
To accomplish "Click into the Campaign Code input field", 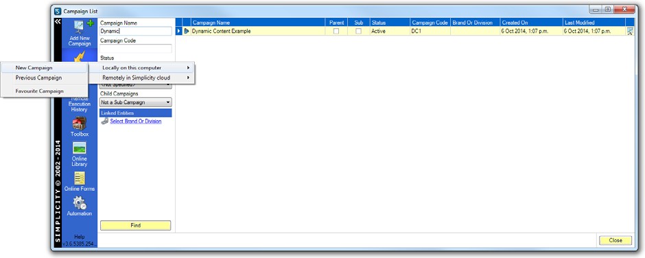I will (135, 49).
